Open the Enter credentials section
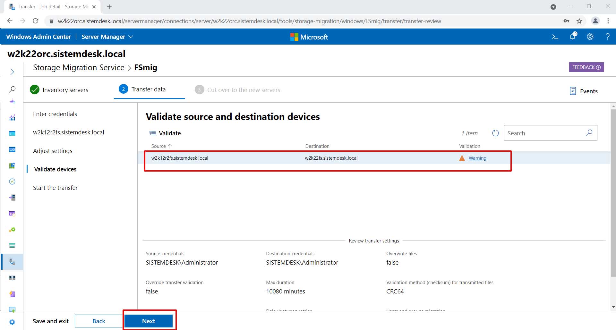Viewport: 616px width, 330px height. click(x=55, y=114)
